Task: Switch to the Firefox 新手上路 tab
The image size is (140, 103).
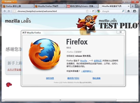Action: point(18,6)
